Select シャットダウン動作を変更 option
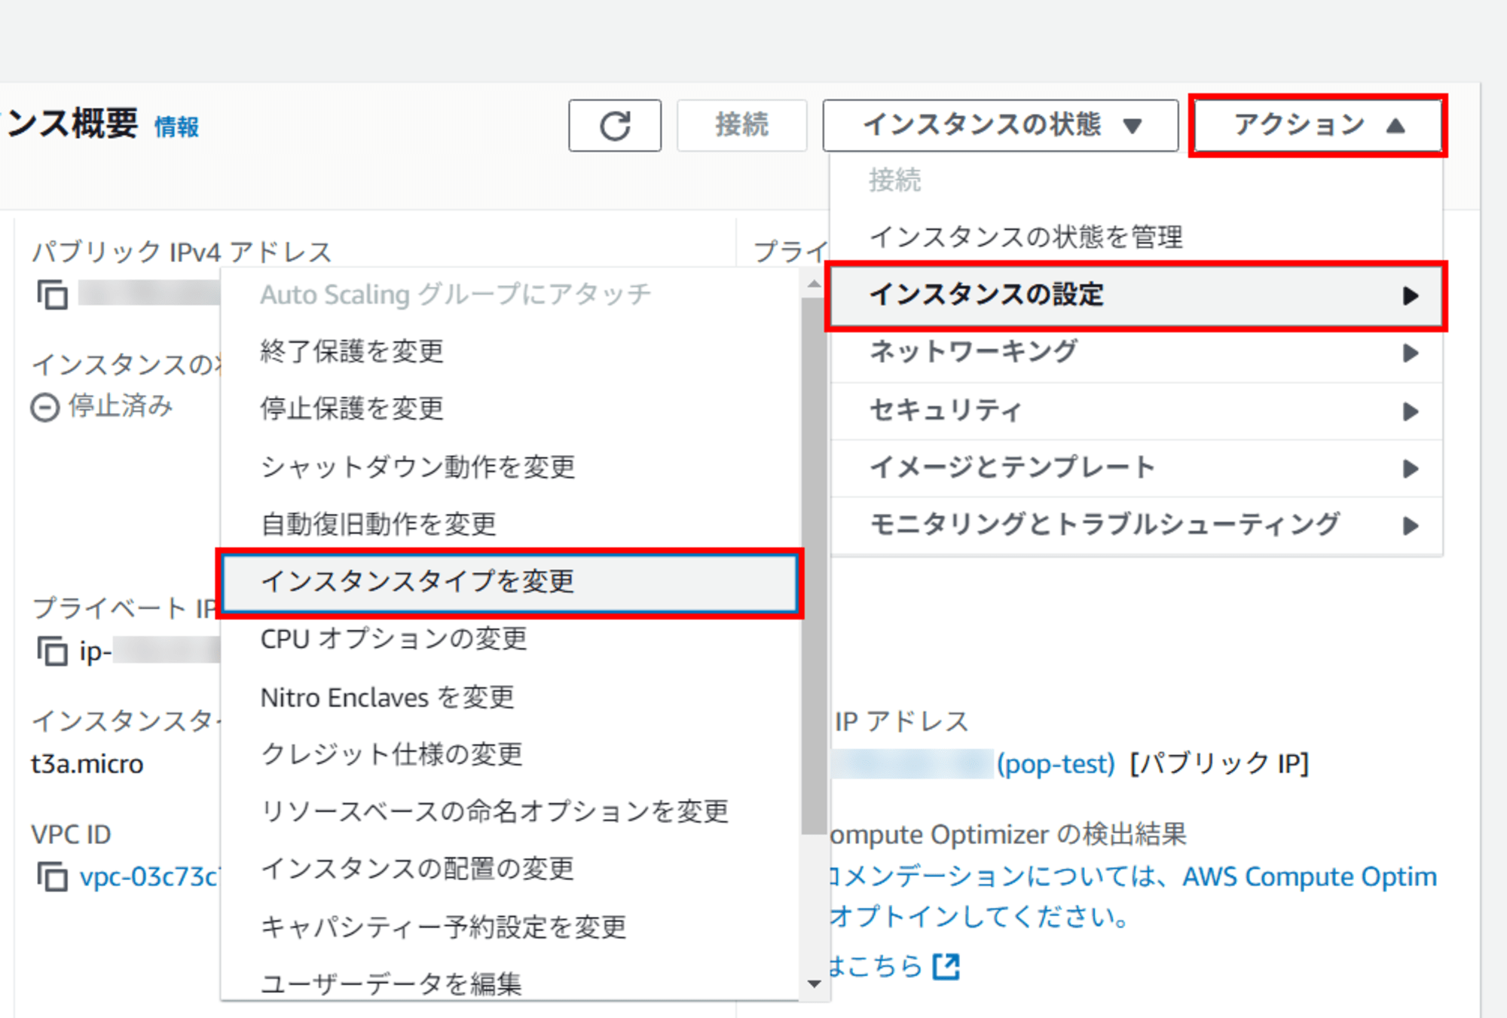Image resolution: width=1507 pixels, height=1018 pixels. (x=511, y=467)
